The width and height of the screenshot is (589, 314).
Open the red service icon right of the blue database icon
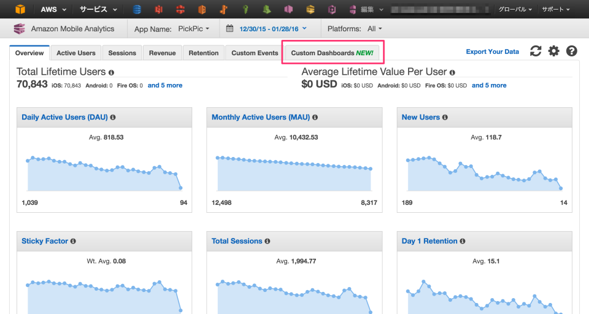pos(159,9)
